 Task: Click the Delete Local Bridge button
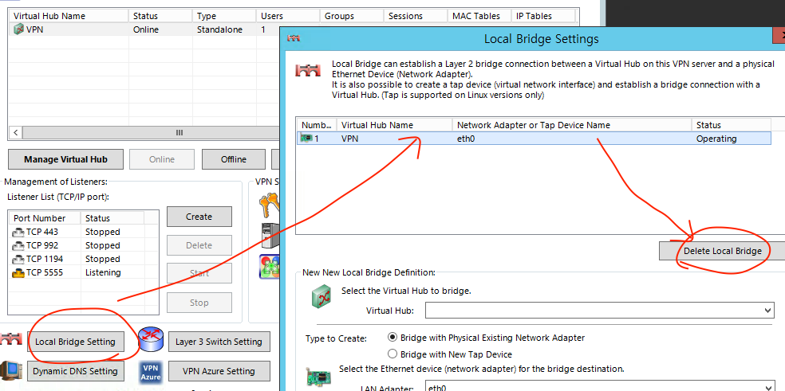click(723, 251)
